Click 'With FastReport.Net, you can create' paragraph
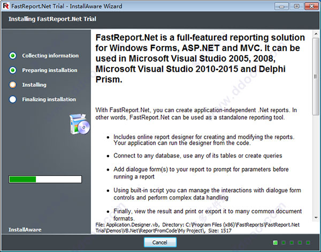The image size is (321, 252). point(196,114)
